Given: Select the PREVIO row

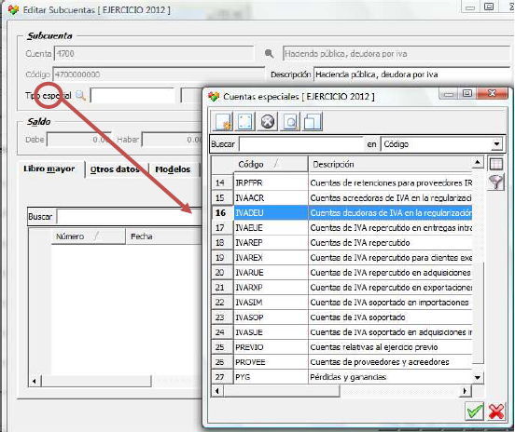Looking at the screenshot, I should pyautogui.click(x=341, y=347).
